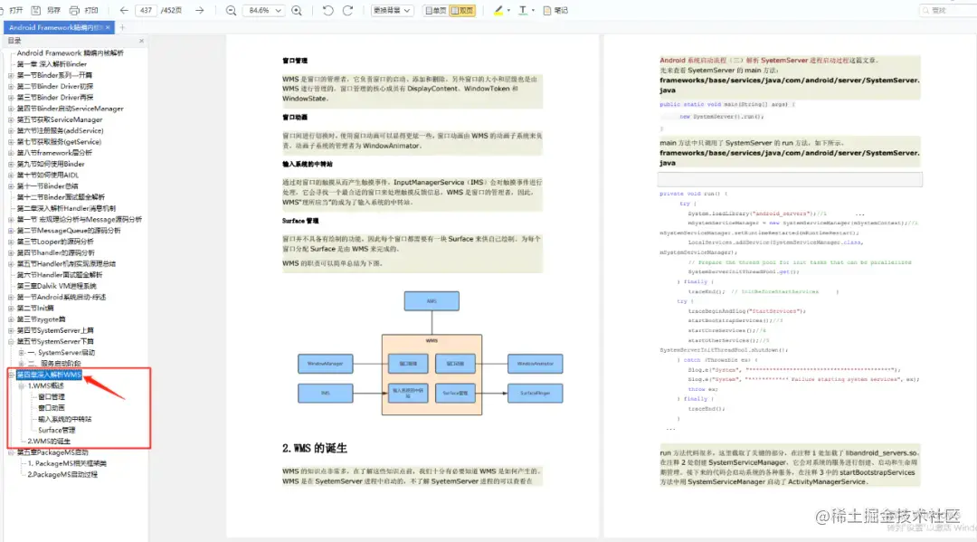
Task: Click the 另存 save-as icon
Action: [36, 11]
